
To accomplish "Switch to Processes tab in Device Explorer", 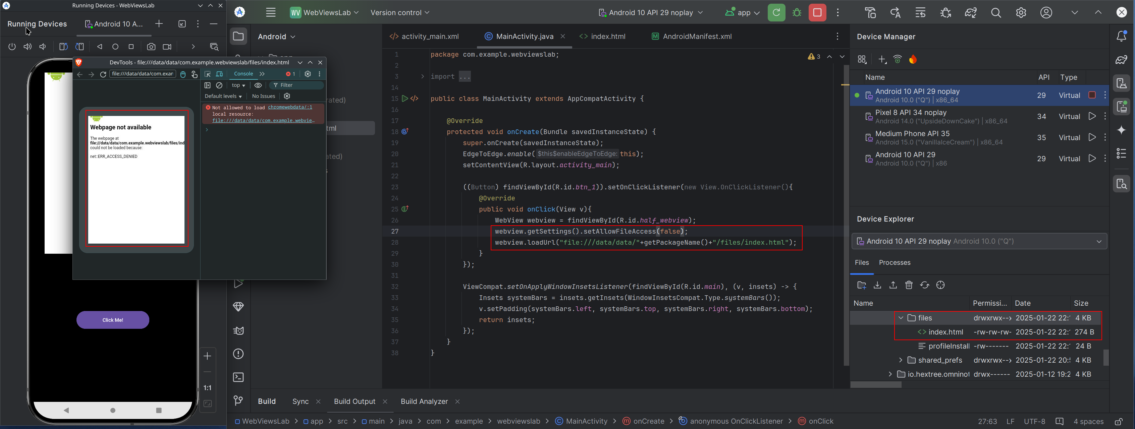I will click(x=895, y=262).
